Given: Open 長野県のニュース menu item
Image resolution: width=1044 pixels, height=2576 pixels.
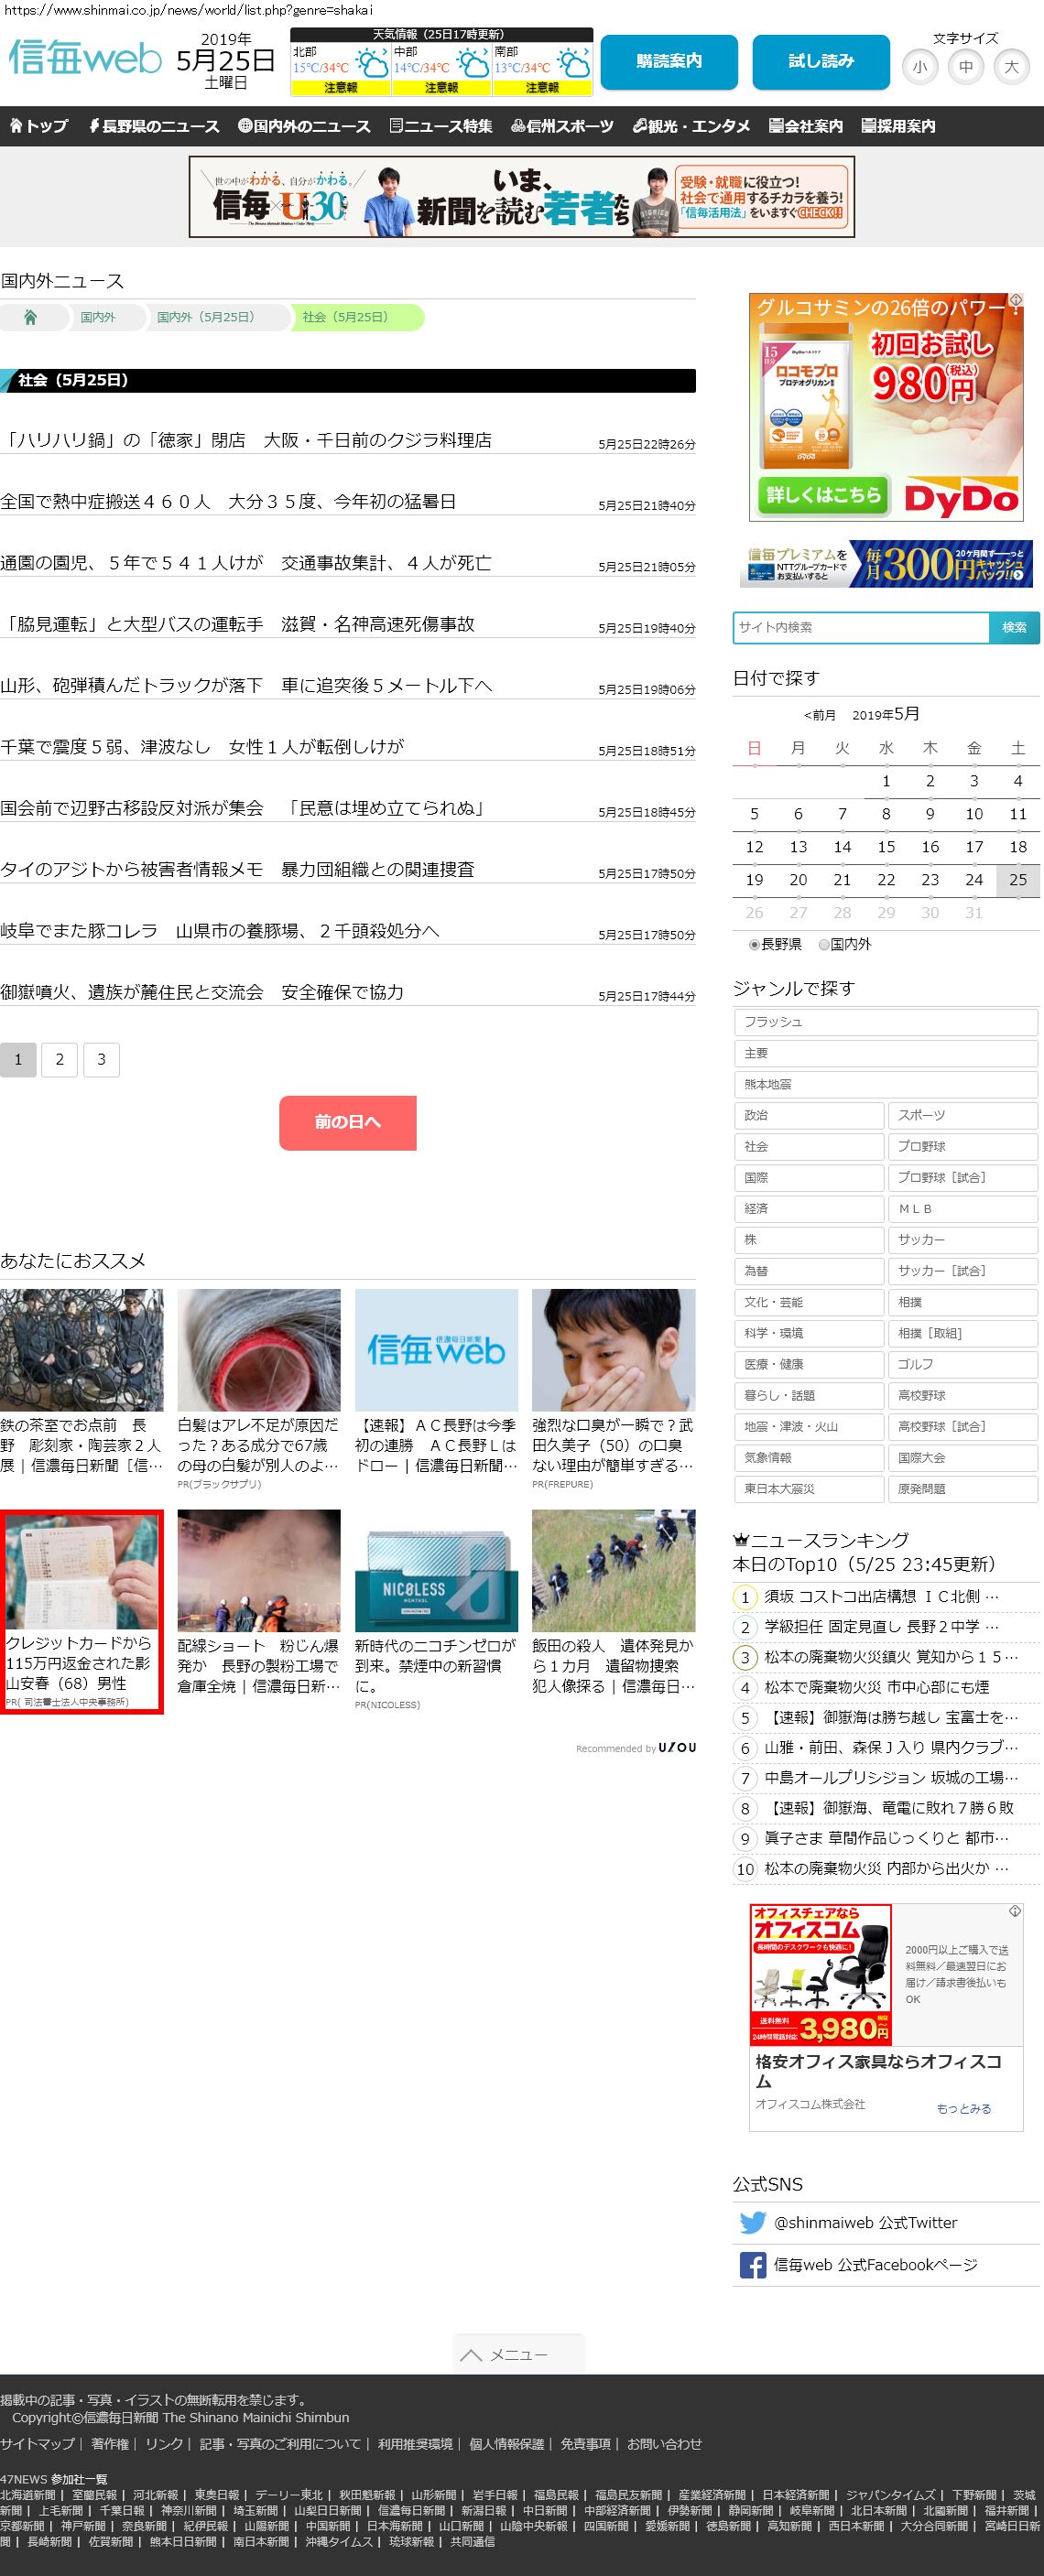Looking at the screenshot, I should (154, 126).
